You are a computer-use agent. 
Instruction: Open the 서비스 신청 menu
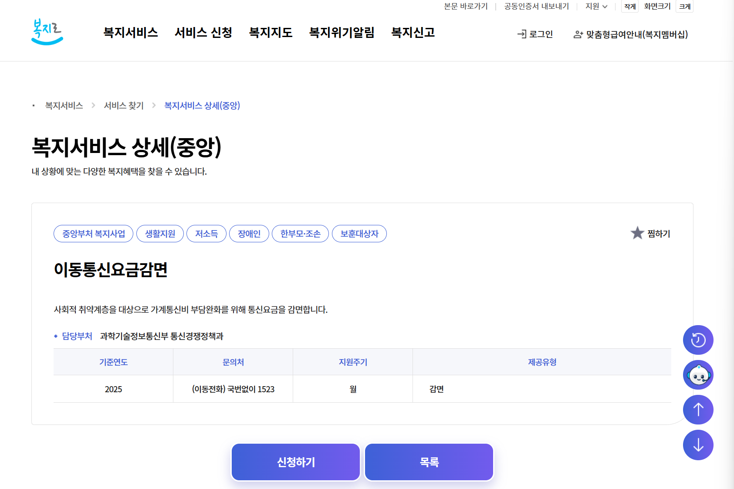tap(203, 33)
